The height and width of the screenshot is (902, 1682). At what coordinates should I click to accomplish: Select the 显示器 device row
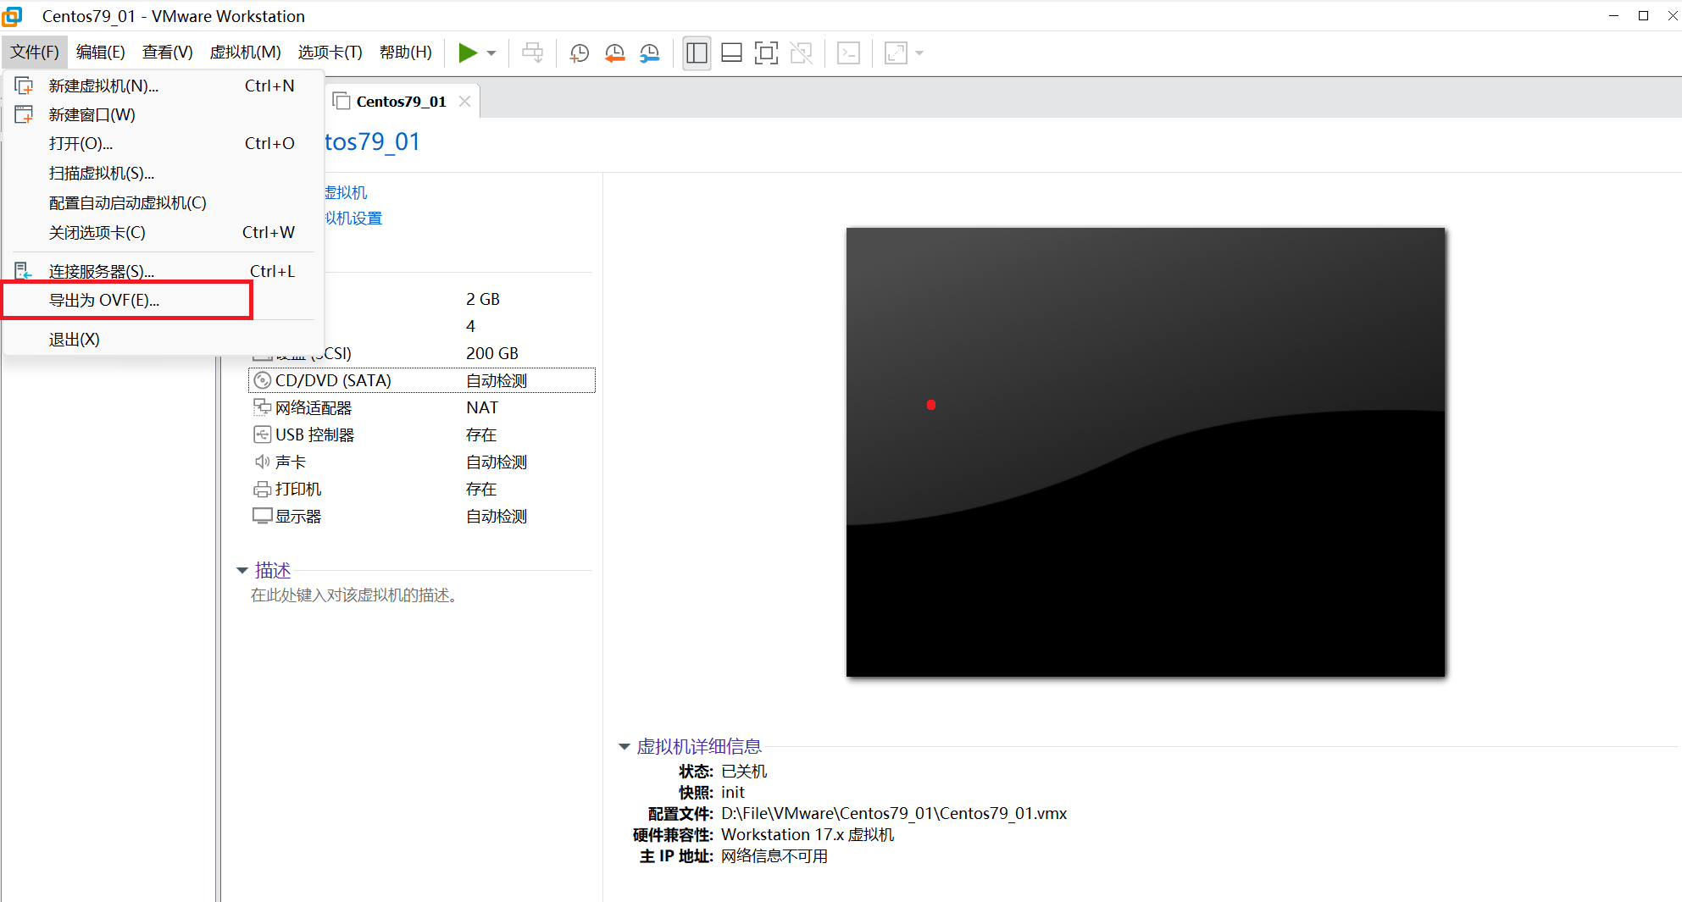click(422, 516)
